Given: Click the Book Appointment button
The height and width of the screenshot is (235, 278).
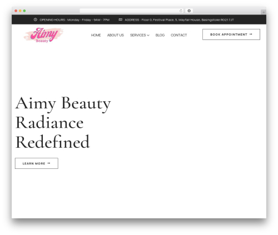Looking at the screenshot, I should point(231,34).
